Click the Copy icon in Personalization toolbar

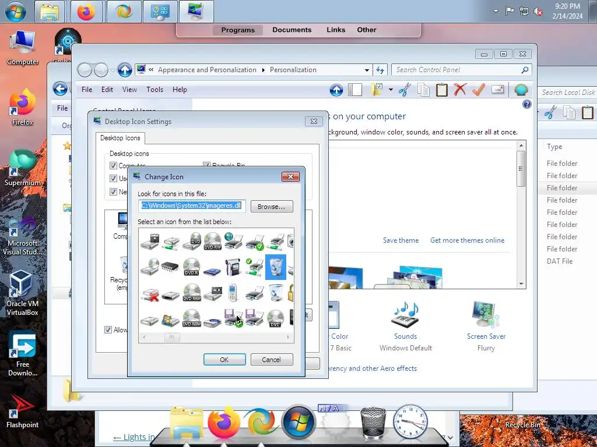[x=423, y=90]
